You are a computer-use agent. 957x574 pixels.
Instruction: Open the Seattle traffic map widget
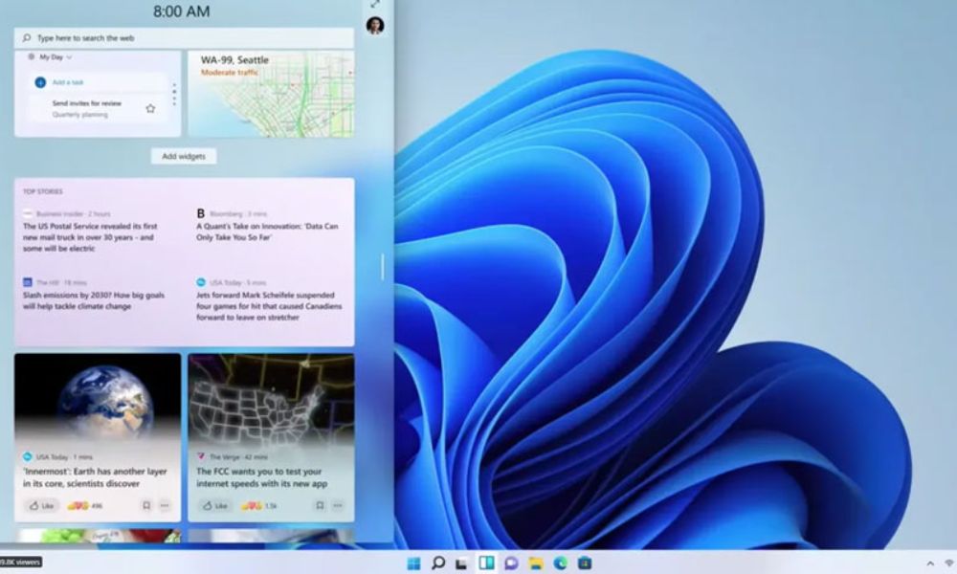pos(271,94)
